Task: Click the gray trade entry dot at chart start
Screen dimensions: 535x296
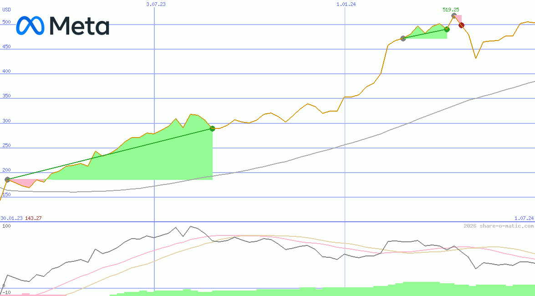Action: click(x=7, y=179)
